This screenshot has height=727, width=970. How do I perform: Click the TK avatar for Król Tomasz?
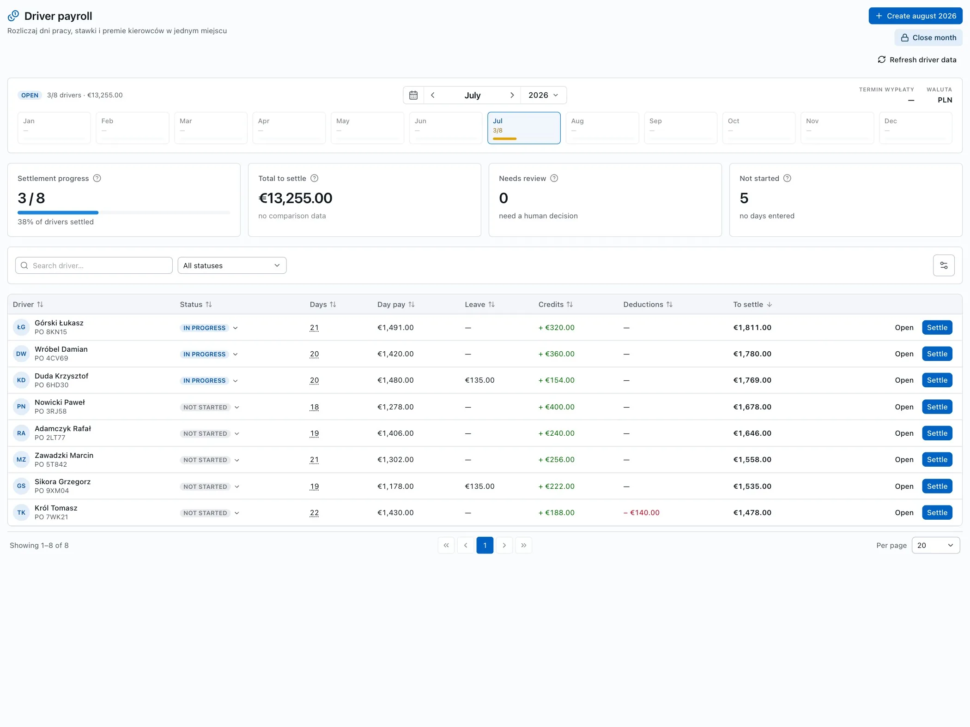pos(21,512)
